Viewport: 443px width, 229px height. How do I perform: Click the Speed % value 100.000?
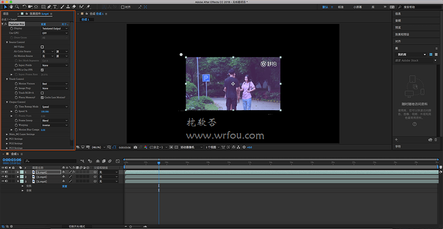[45, 112]
